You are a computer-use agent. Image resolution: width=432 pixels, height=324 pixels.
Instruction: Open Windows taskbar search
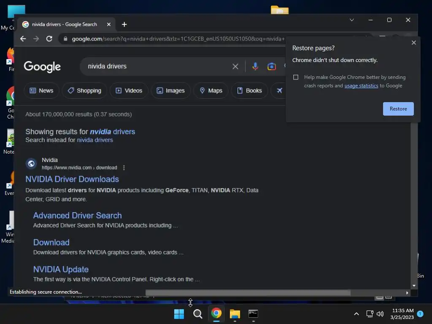pos(197,314)
